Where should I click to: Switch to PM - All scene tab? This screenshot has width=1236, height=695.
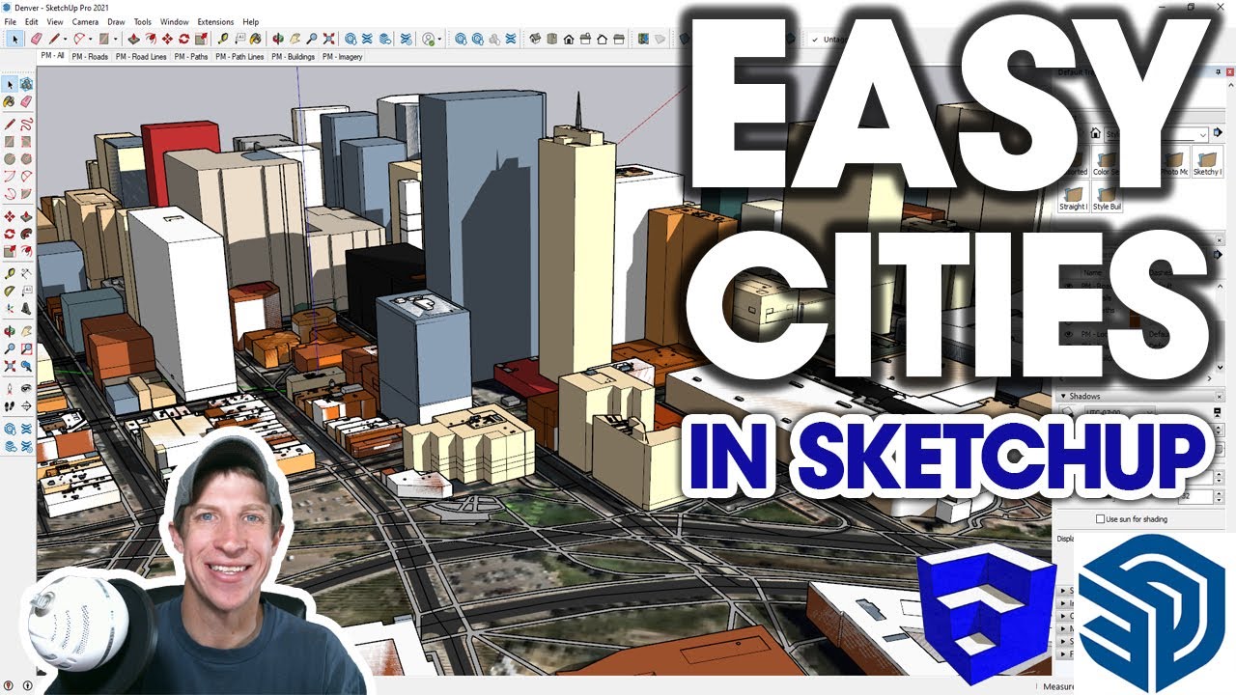(x=53, y=57)
